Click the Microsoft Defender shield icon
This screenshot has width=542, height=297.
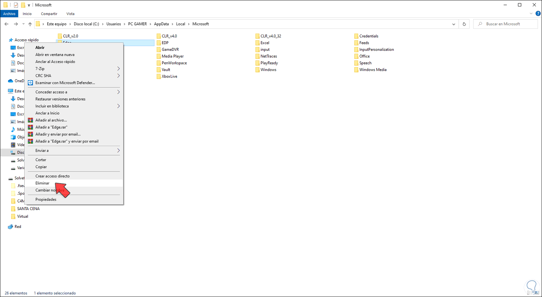[30, 83]
